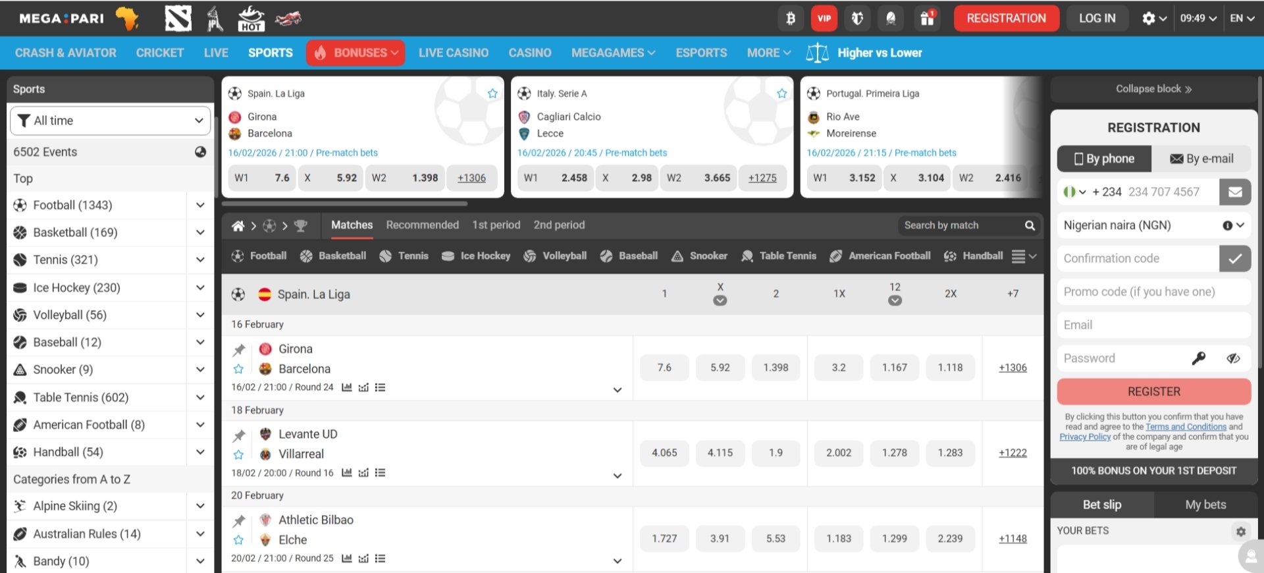1264x573 pixels.
Task: Open the gift bonus icon in header
Action: (x=928, y=18)
